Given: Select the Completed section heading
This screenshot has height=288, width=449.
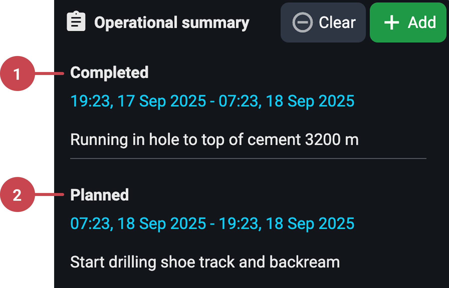Looking at the screenshot, I should pos(109,72).
